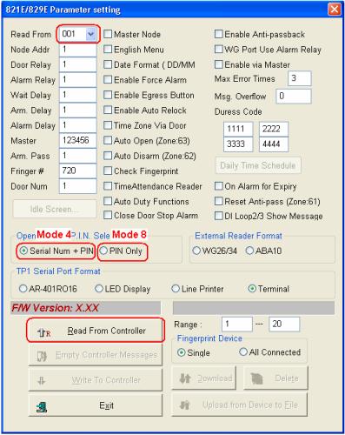Select Line Printer serial port format
The height and width of the screenshot is (435, 345).
(176, 289)
